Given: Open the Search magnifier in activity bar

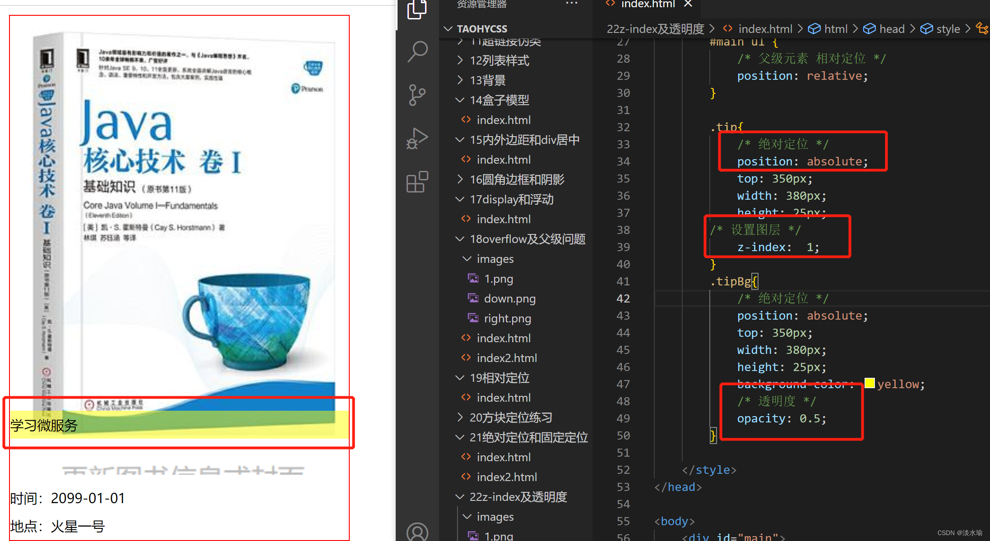Looking at the screenshot, I should pyautogui.click(x=417, y=51).
